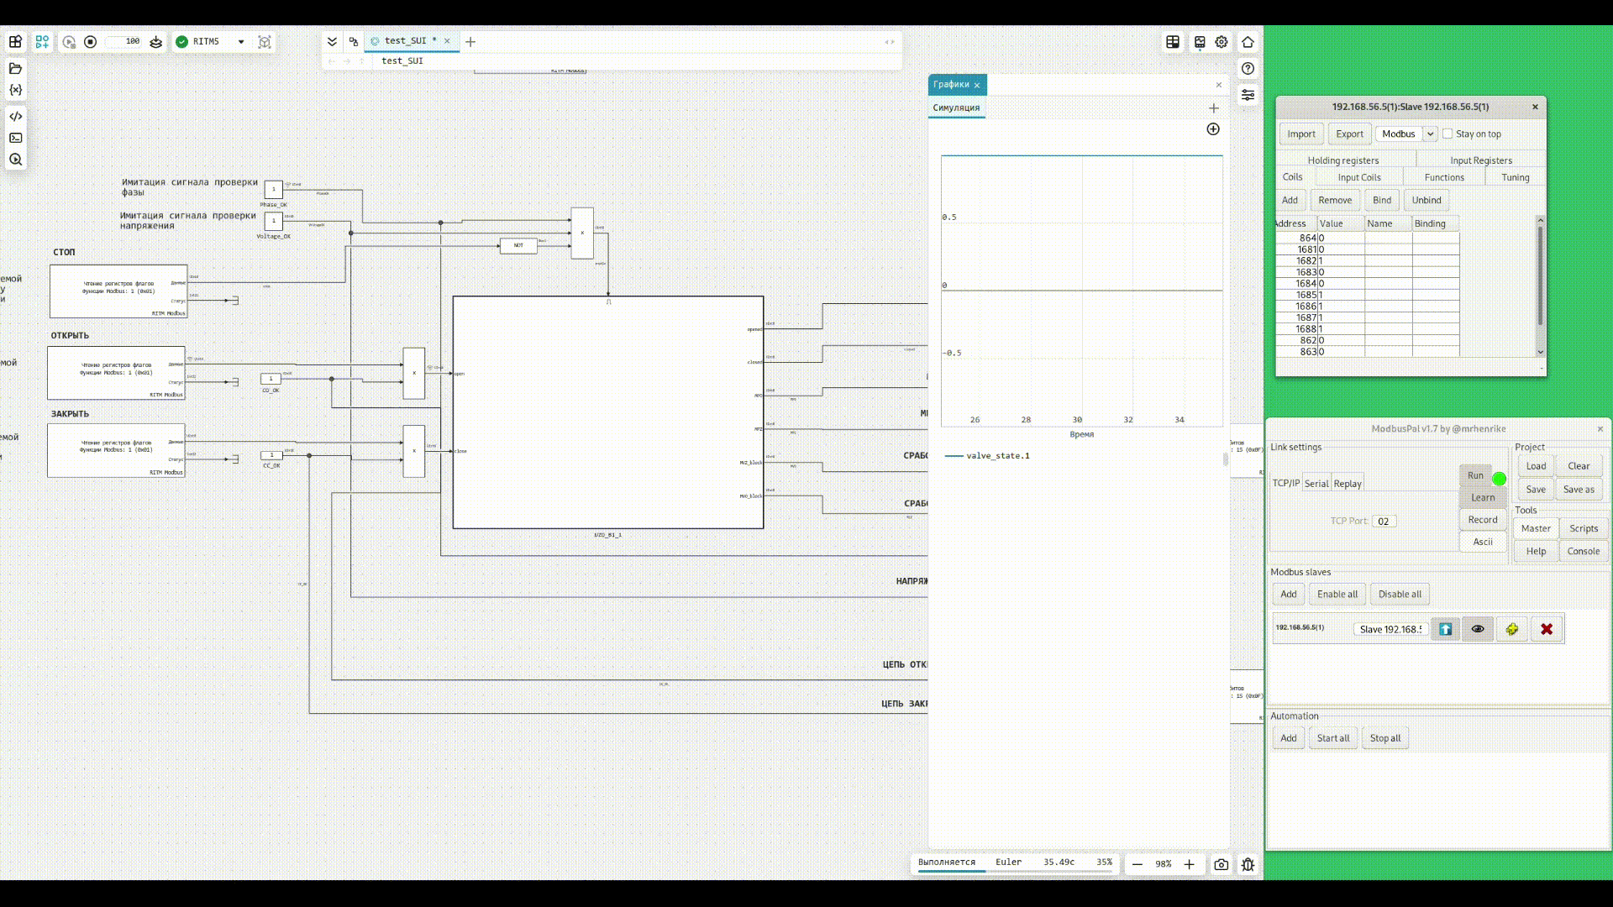The image size is (1613, 907).
Task: Take a screenshot with camera icon
Action: tap(1222, 864)
